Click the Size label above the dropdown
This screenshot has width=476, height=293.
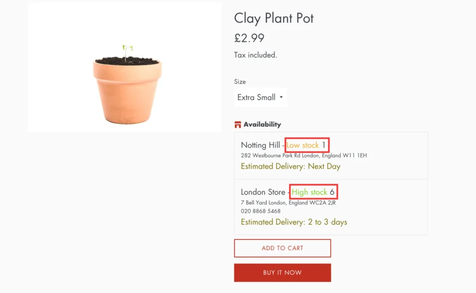click(240, 81)
